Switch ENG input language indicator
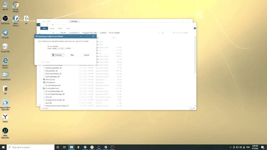 click(248, 147)
